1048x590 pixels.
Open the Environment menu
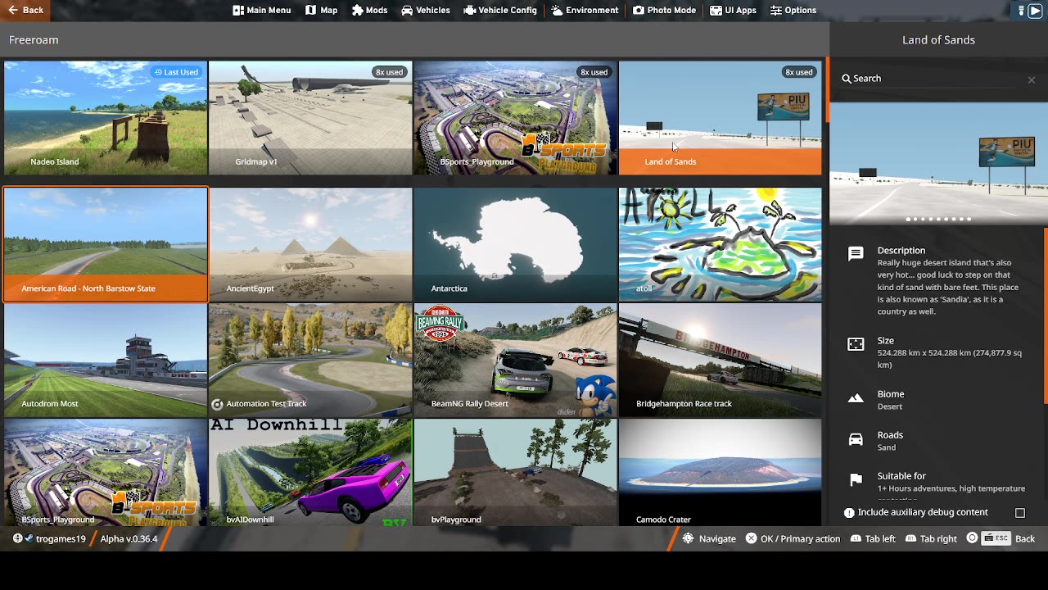pyautogui.click(x=585, y=10)
